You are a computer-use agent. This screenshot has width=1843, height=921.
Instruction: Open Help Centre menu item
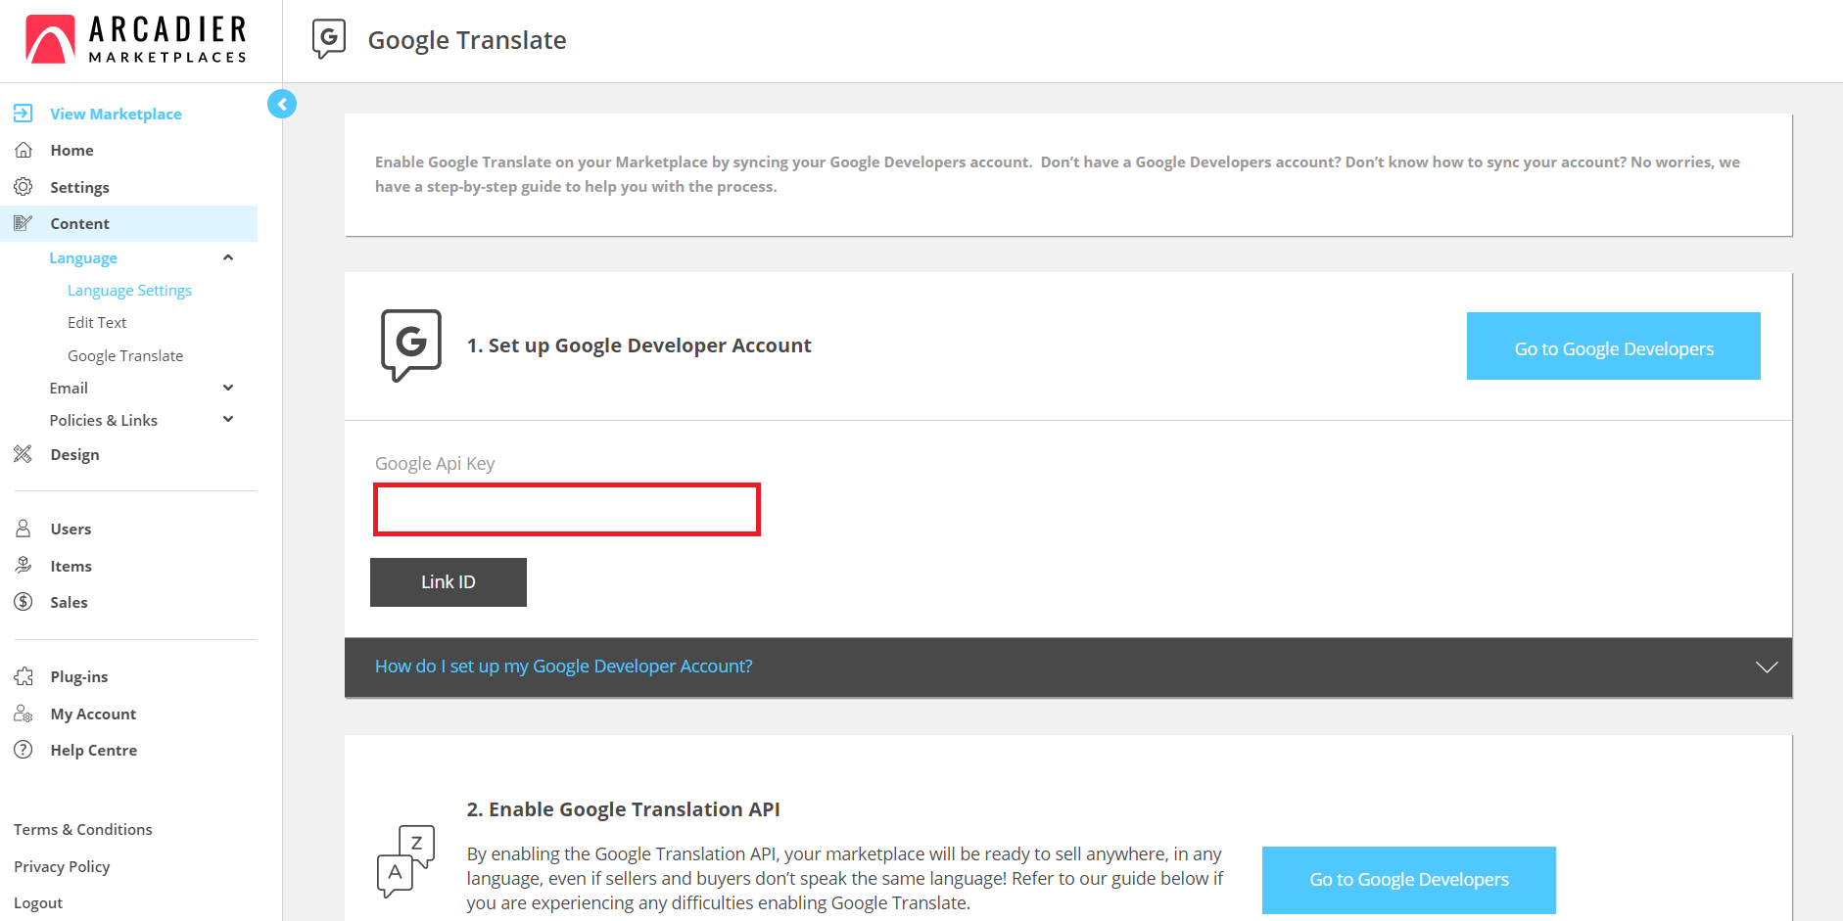click(x=94, y=750)
